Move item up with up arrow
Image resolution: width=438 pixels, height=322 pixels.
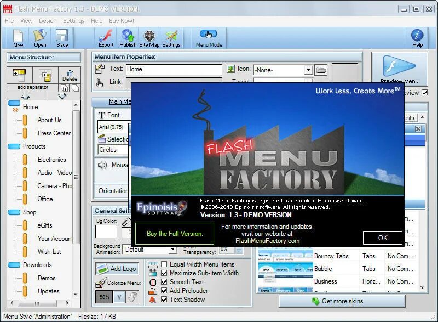point(25,96)
